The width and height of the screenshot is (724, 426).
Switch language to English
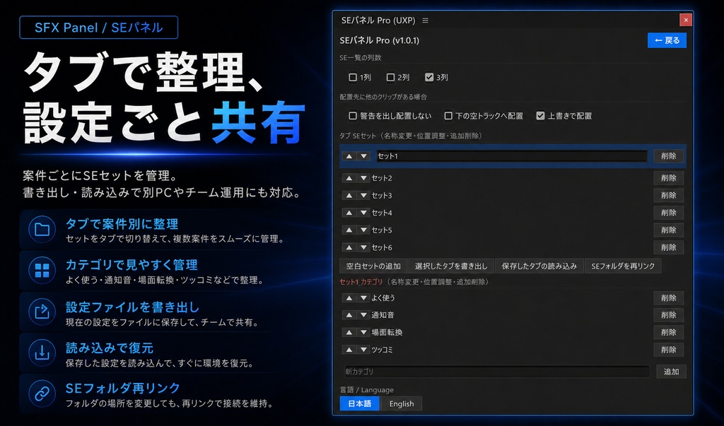coord(402,404)
